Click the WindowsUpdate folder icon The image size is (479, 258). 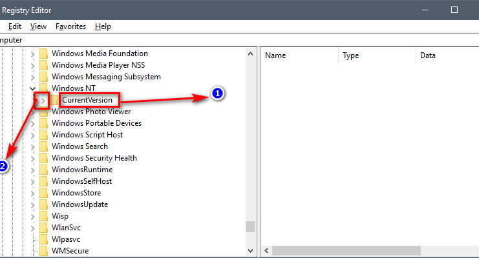(44, 204)
